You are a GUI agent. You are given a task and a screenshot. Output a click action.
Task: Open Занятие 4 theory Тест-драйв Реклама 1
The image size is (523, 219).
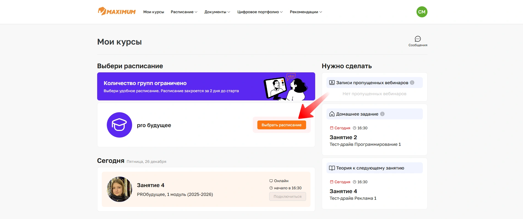coord(353,195)
